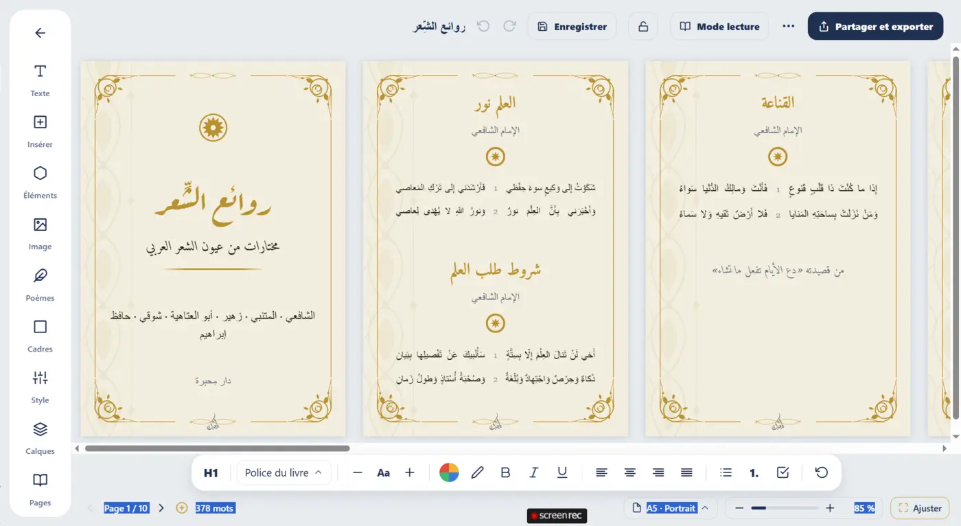961x526 pixels.
Task: Toggle the document lock icon
Action: (x=643, y=27)
